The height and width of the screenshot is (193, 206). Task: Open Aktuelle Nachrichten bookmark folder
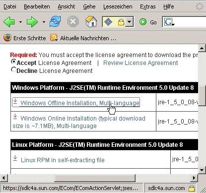point(88,38)
